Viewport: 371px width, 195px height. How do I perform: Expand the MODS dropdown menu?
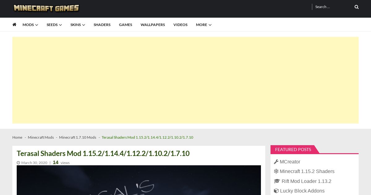(x=30, y=25)
